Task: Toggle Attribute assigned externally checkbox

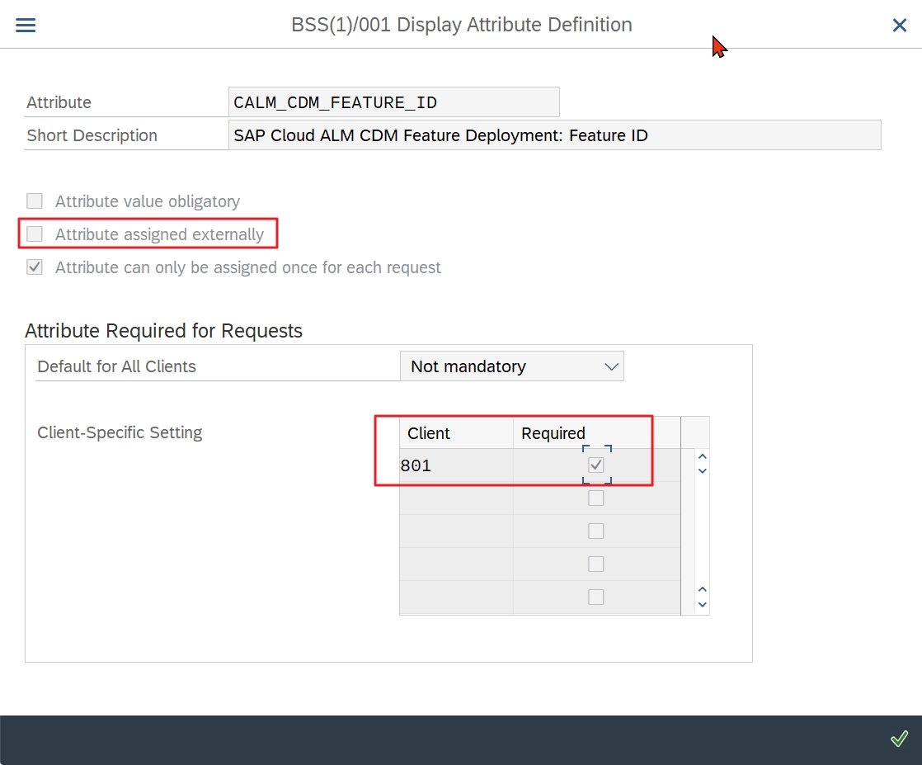Action: click(35, 234)
